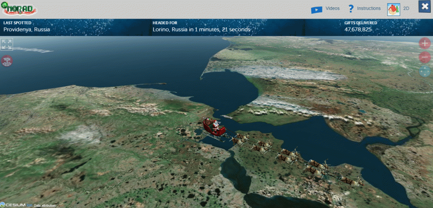Switch map to 2D view
The width and height of the screenshot is (433, 208).
click(x=407, y=9)
